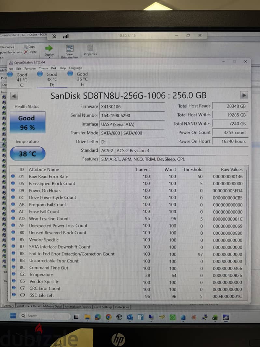Click the Total Host Reads value 28348 GB
Screen dimensions: 260x347
[230, 106]
